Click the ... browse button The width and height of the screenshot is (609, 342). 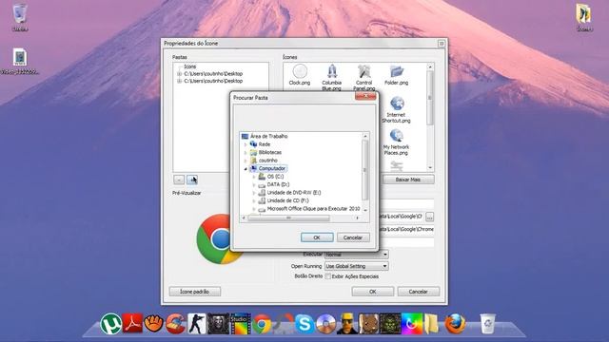[429, 218]
